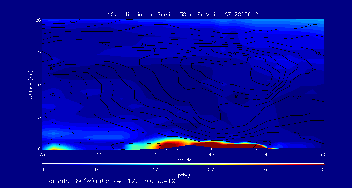Image resolution: width=352 pixels, height=188 pixels.
Task: Click latitude axis tick label 45
Action: click(x=268, y=155)
